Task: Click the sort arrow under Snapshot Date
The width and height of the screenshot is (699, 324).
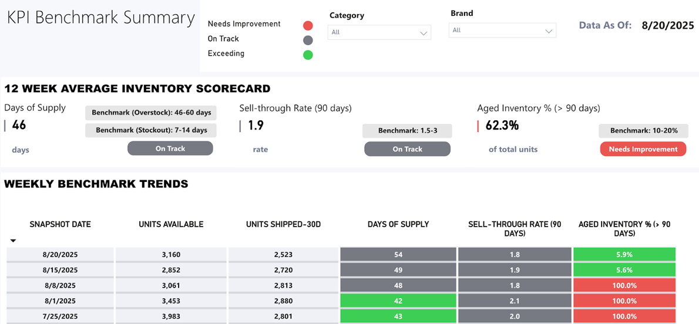Action: click(13, 241)
